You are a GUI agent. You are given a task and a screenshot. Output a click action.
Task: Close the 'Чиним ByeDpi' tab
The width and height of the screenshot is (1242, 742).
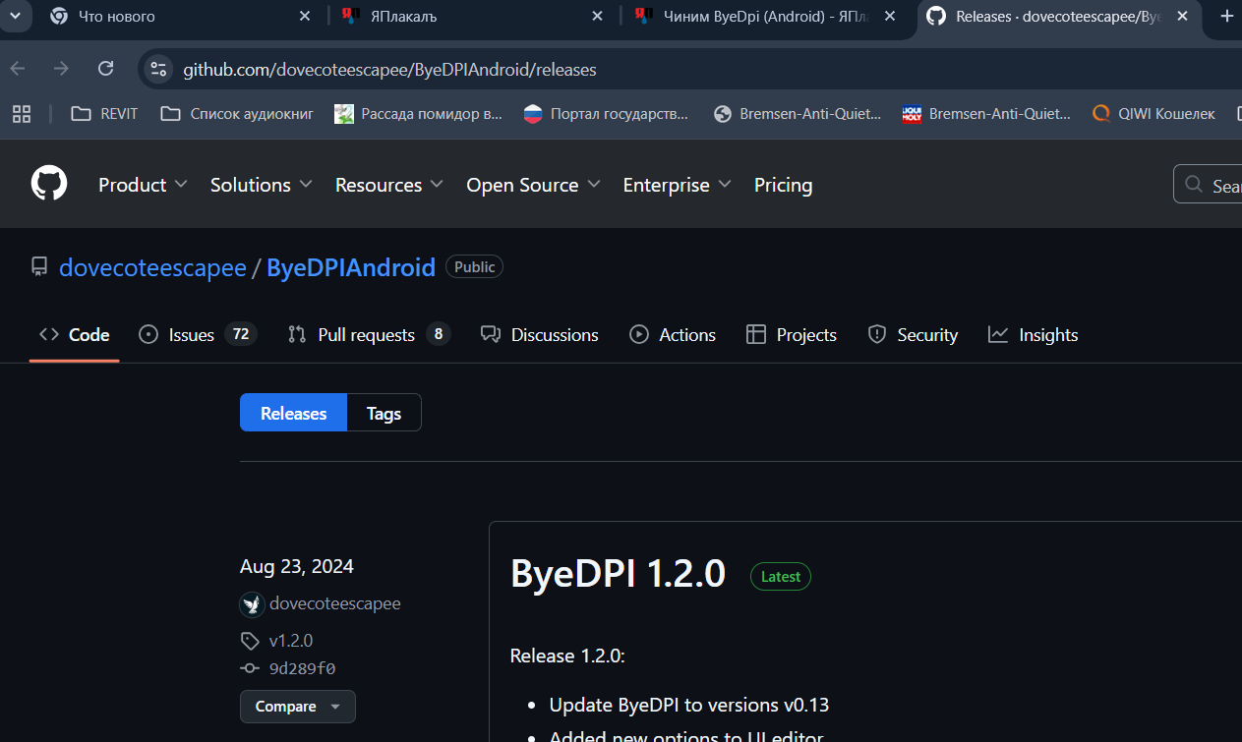tap(891, 16)
